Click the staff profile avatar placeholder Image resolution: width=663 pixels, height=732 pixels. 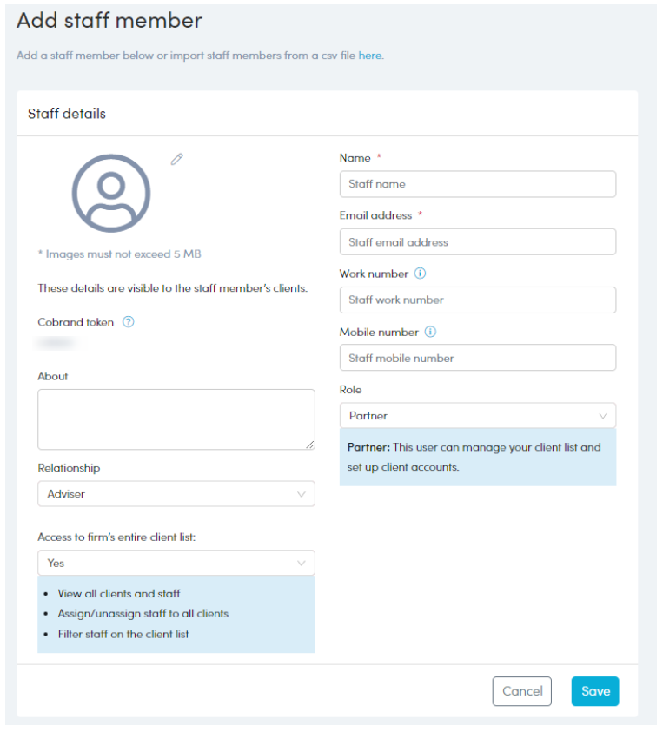111,193
